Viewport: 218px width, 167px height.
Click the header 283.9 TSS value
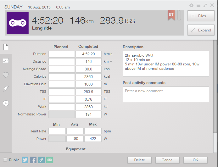click(x=117, y=20)
